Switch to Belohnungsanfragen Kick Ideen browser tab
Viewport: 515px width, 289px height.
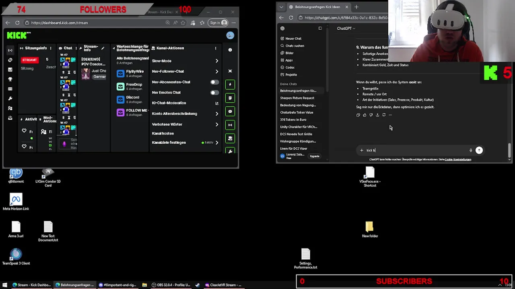pos(317,7)
